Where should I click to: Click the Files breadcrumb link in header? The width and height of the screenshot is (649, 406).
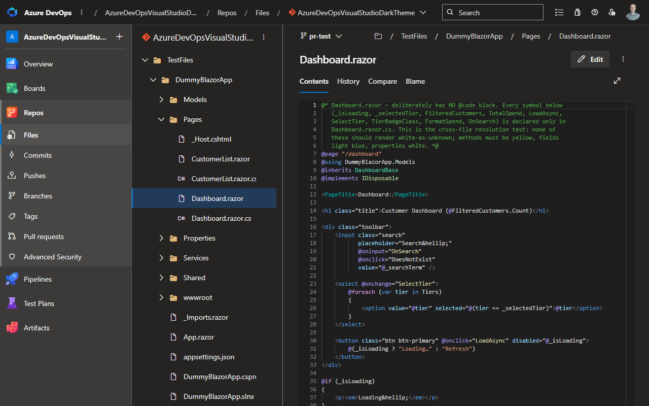coord(262,13)
